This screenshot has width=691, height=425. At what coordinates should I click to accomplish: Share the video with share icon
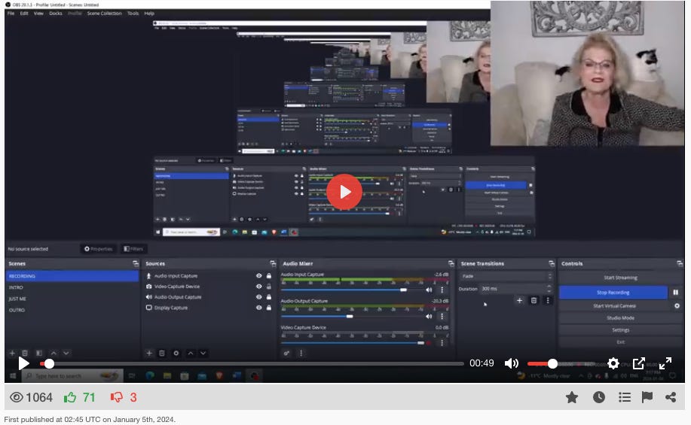click(671, 398)
